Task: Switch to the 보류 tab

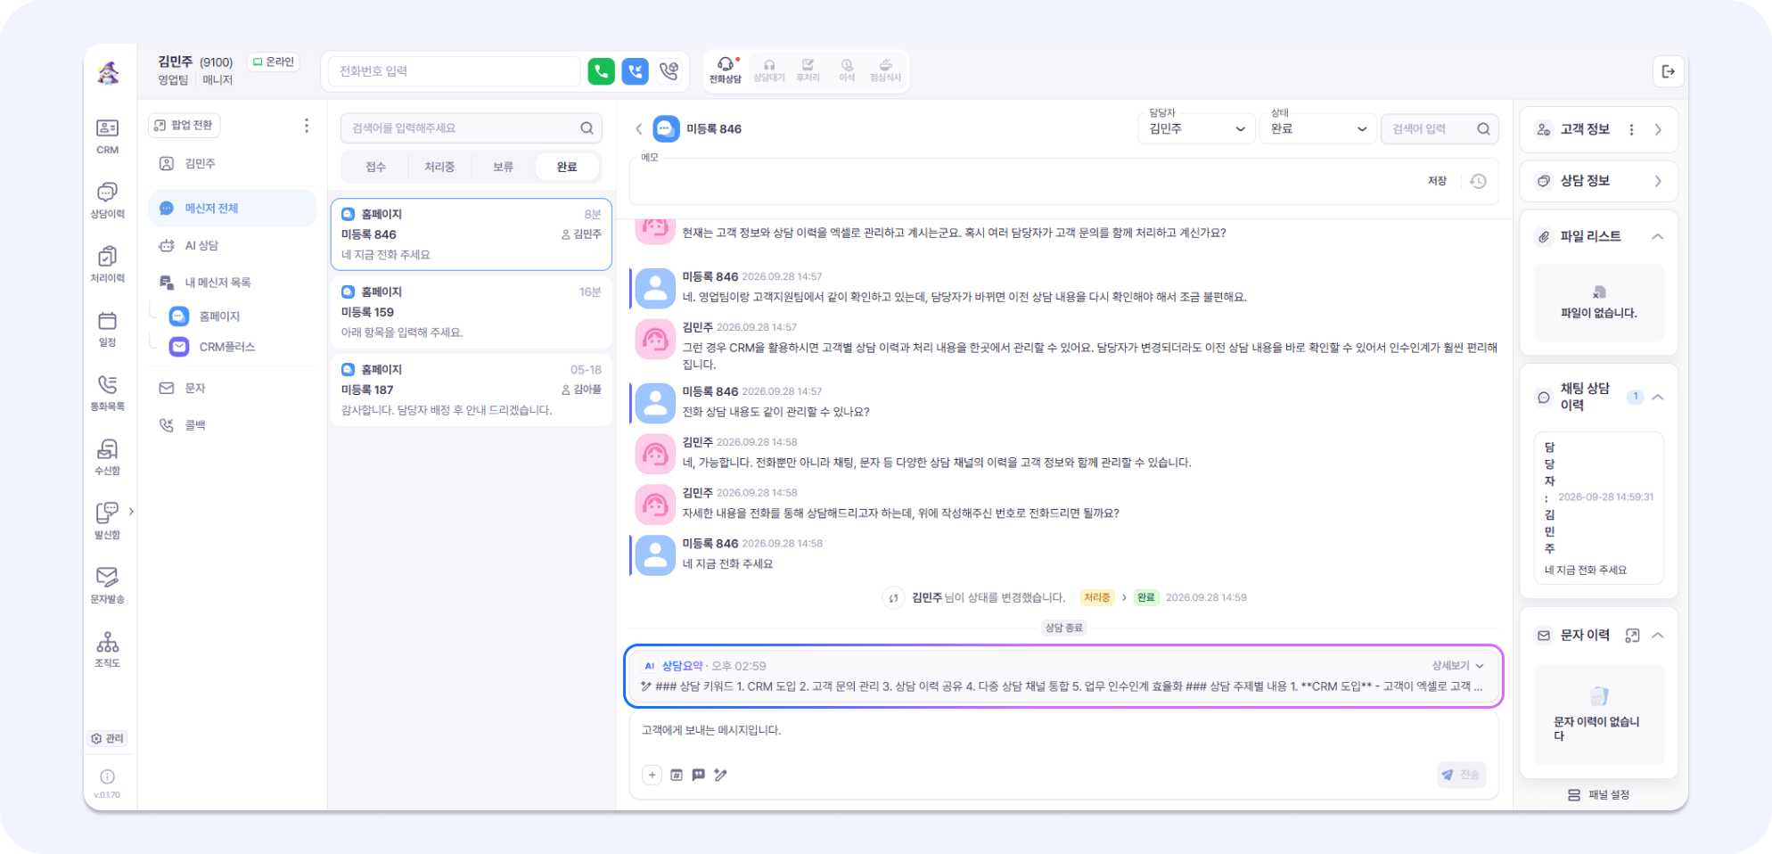Action: point(504,168)
